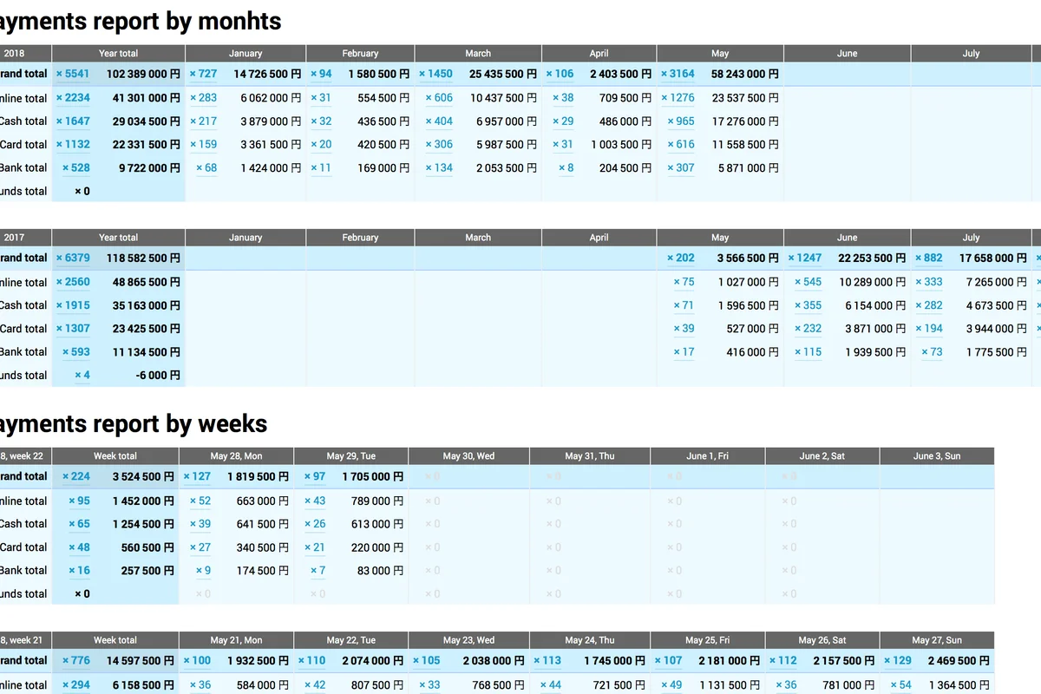The width and height of the screenshot is (1041, 694).
Task: Open the 2234 online total yearly transactions link
Action: pos(73,98)
